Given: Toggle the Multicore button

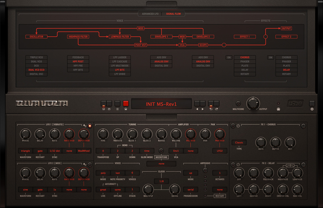Looking at the screenshot, I should coord(238,103).
